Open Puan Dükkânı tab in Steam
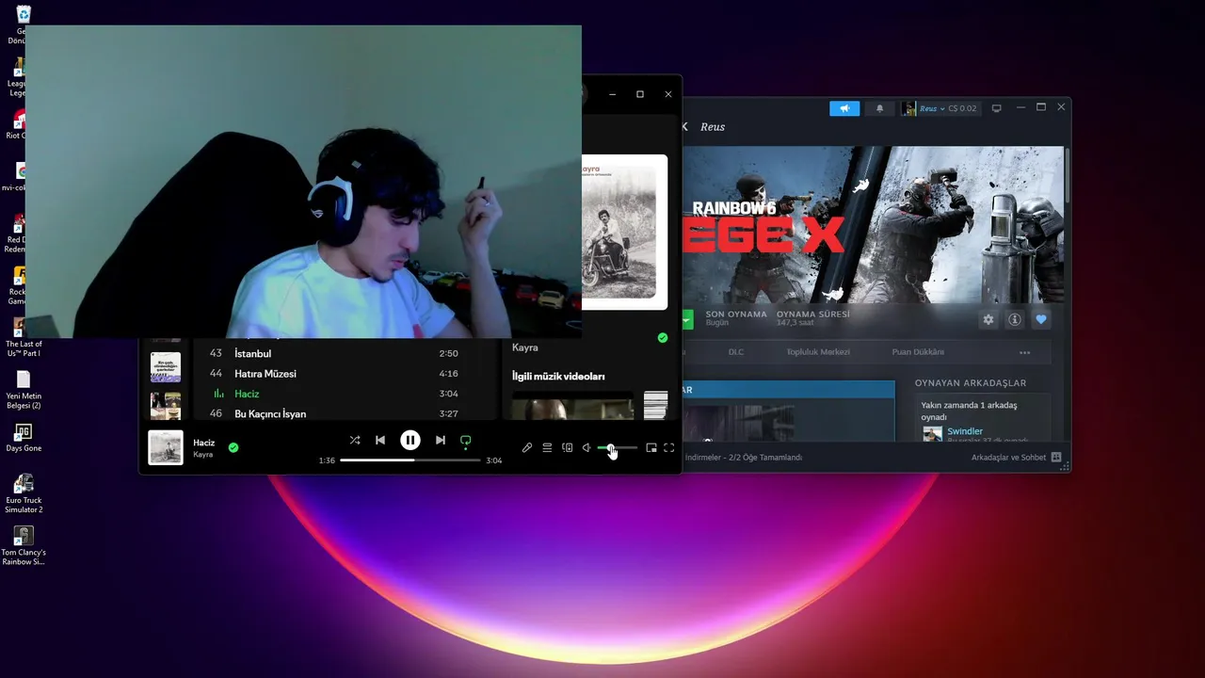 pyautogui.click(x=918, y=352)
